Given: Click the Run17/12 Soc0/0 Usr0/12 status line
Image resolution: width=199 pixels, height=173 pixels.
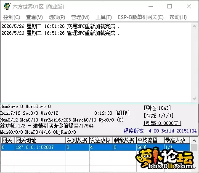Looking at the screenshot, I should (29, 113).
